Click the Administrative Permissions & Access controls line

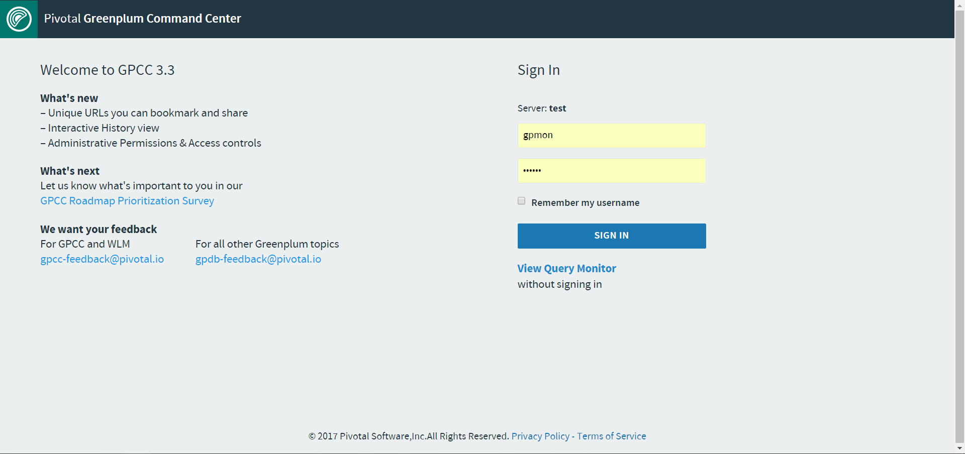click(151, 143)
